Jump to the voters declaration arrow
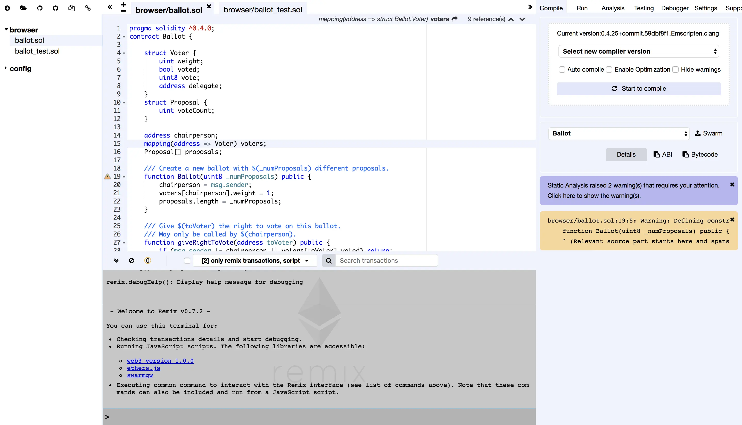 click(x=455, y=19)
